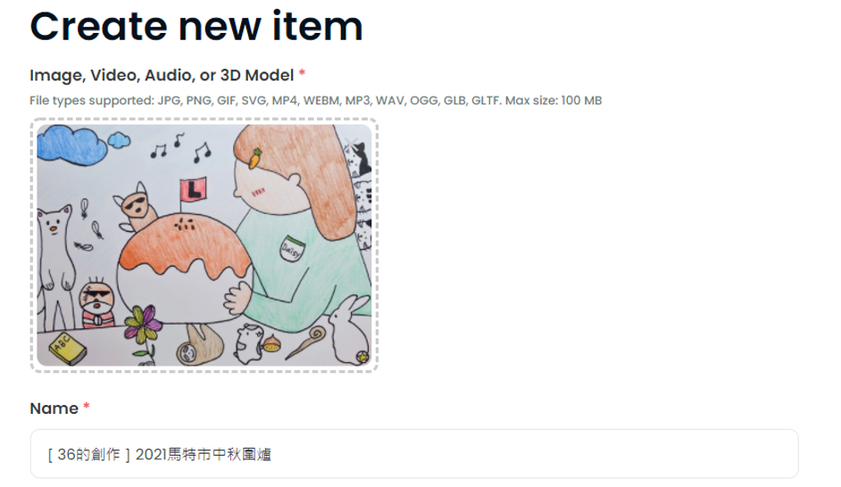This screenshot has height=487, width=841.
Task: Click the uploaded drawing preview thumbnail
Action: (204, 245)
